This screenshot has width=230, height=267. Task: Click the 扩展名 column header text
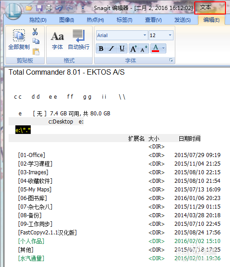click(136, 138)
